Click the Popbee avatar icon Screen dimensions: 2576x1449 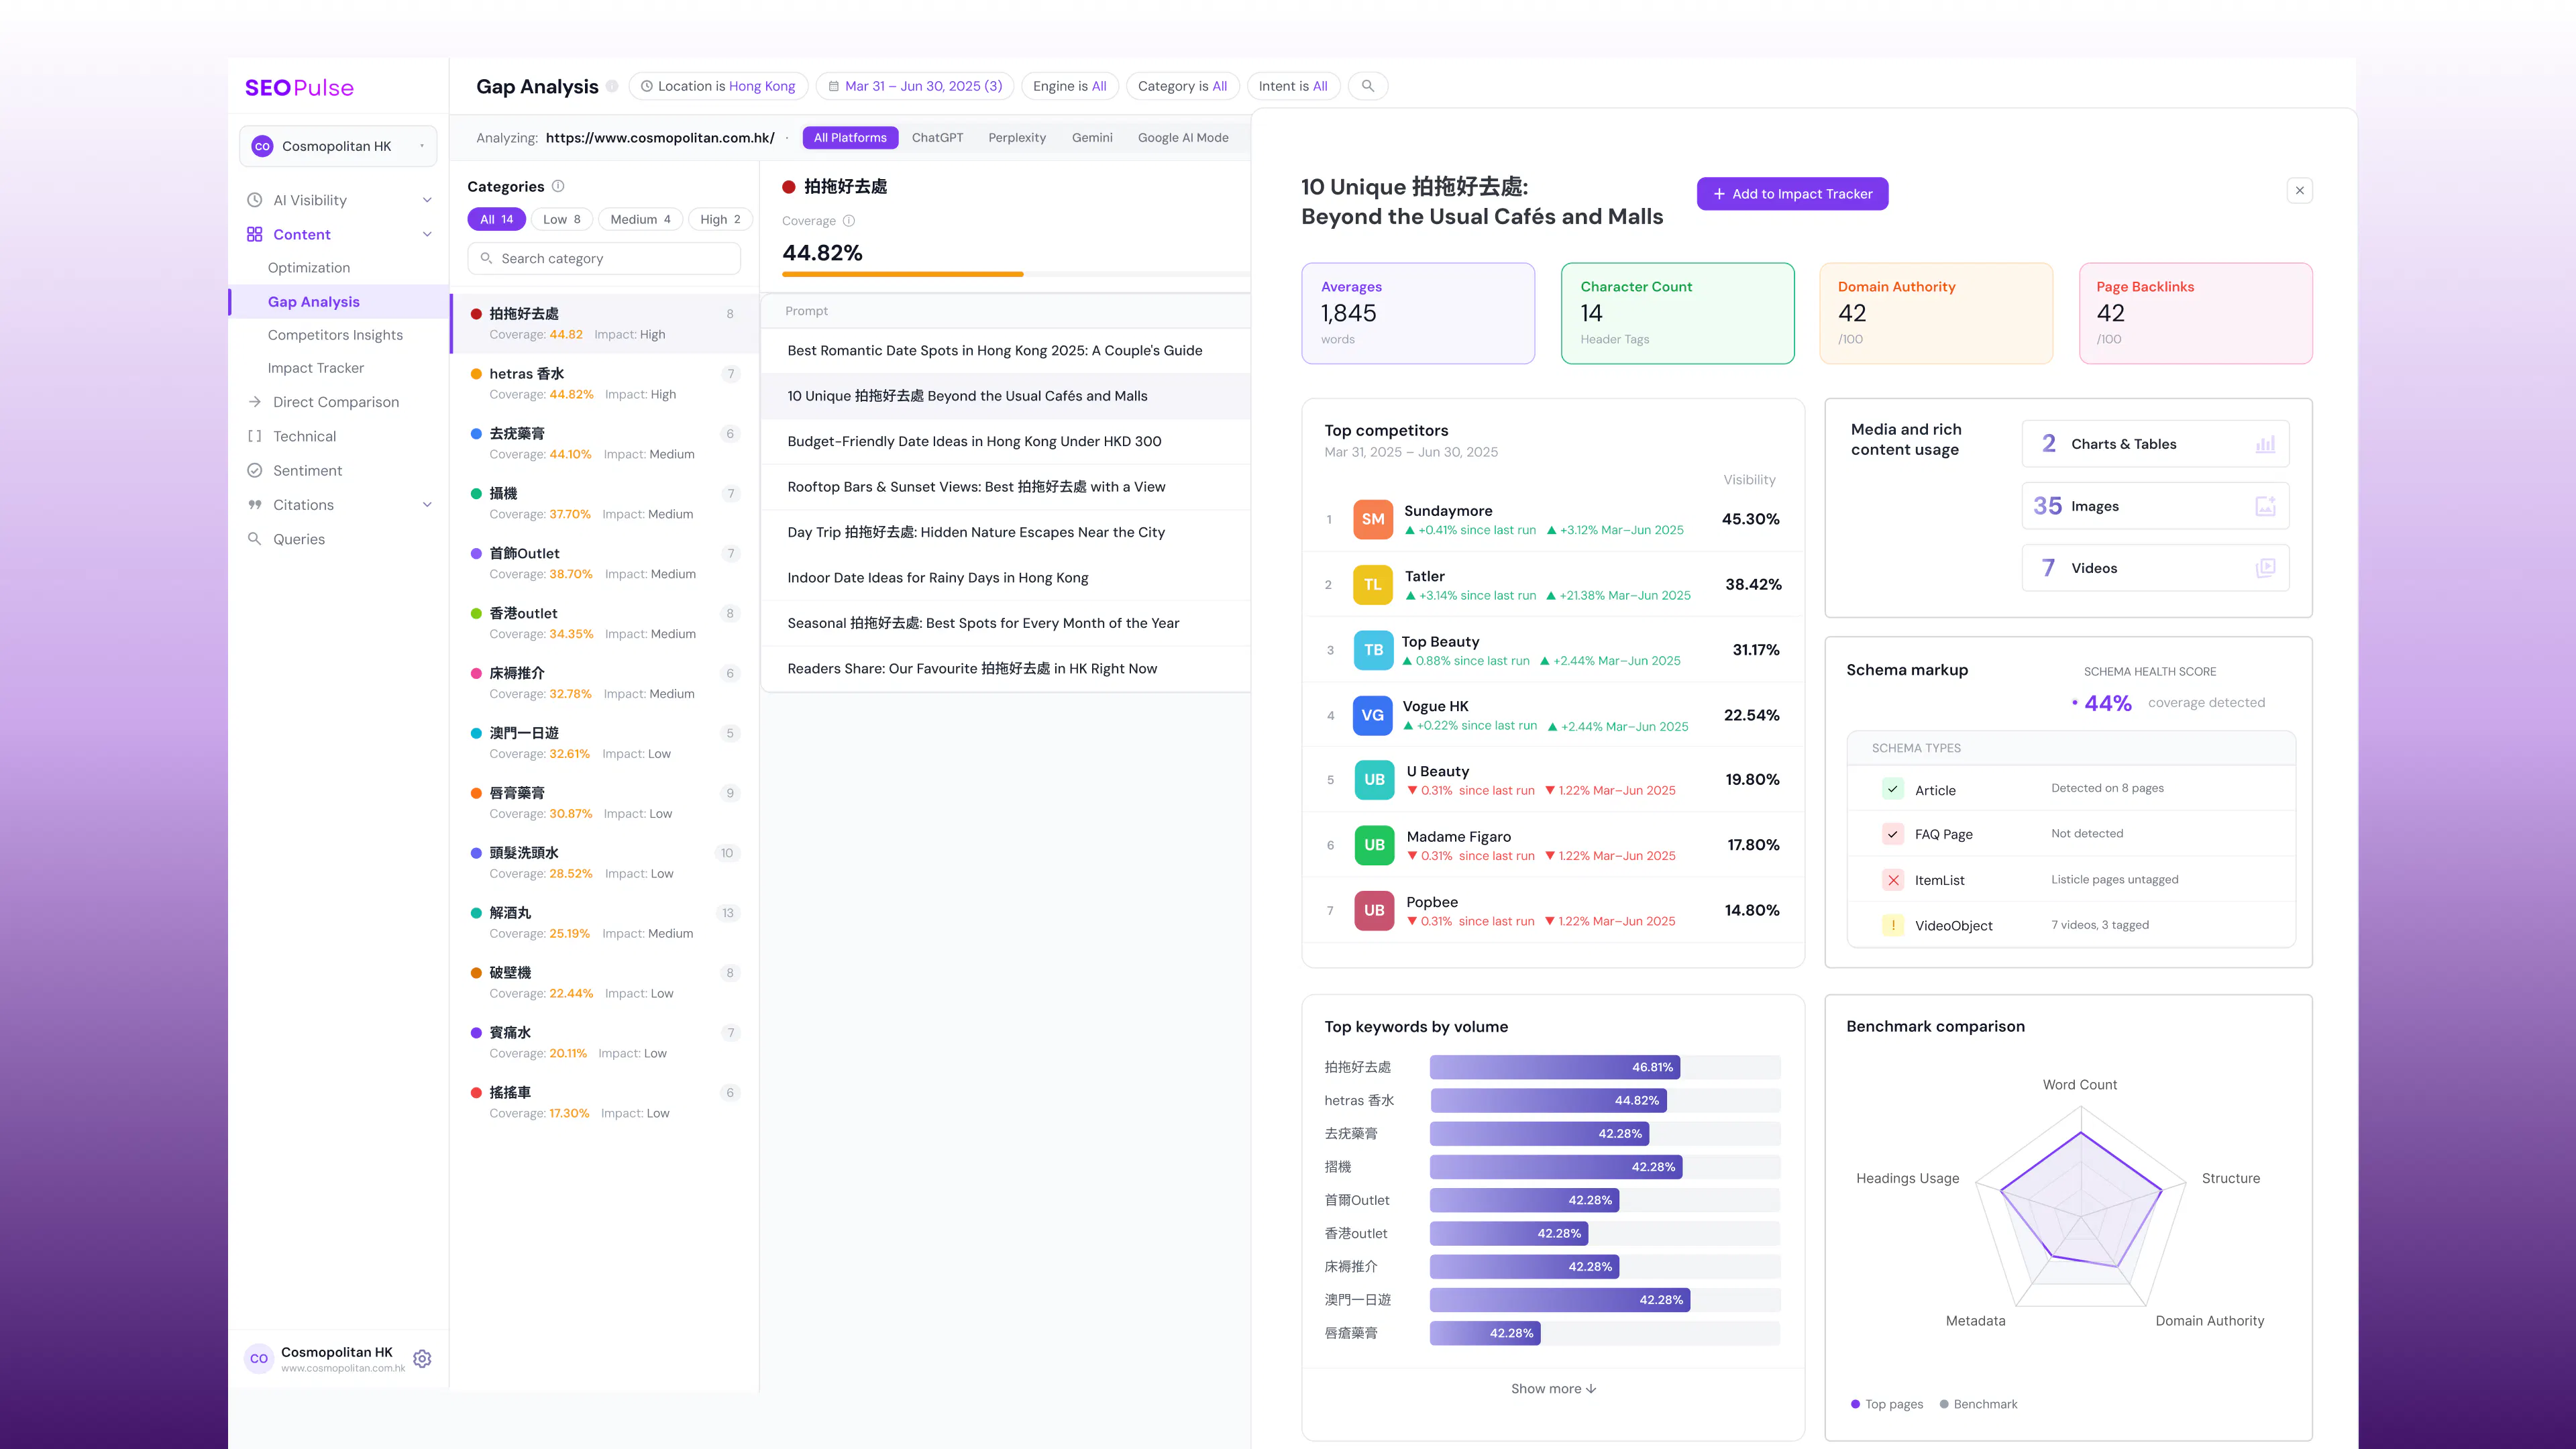tap(1374, 910)
